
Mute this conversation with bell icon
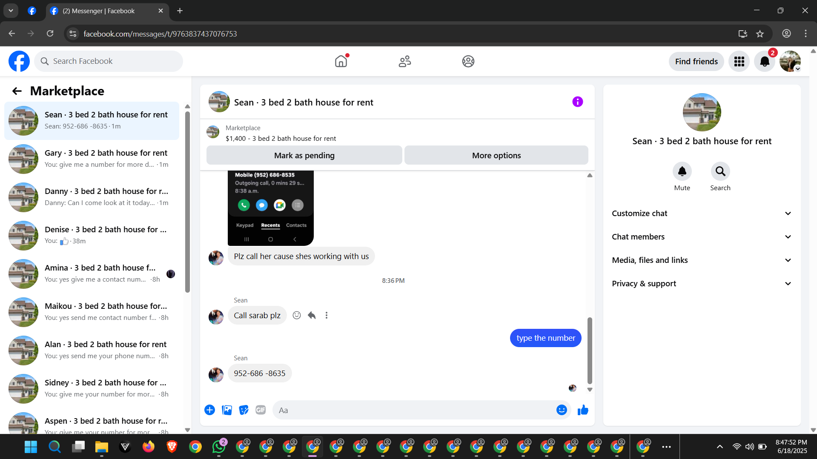(x=682, y=171)
